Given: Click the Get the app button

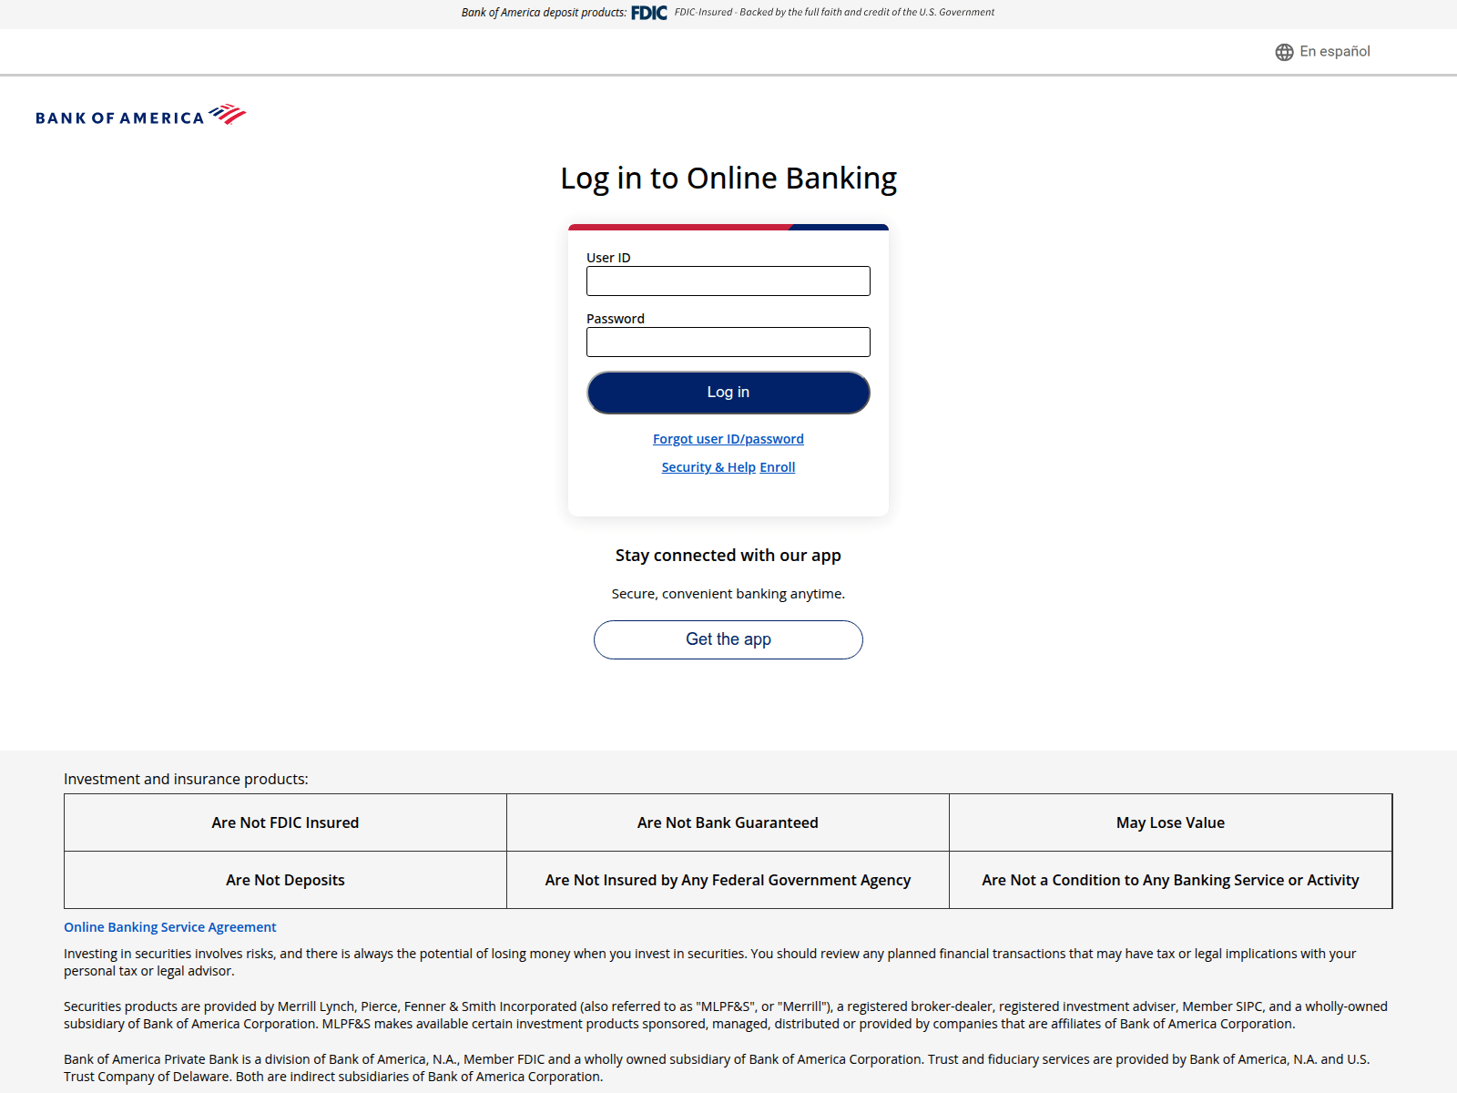Looking at the screenshot, I should (728, 639).
